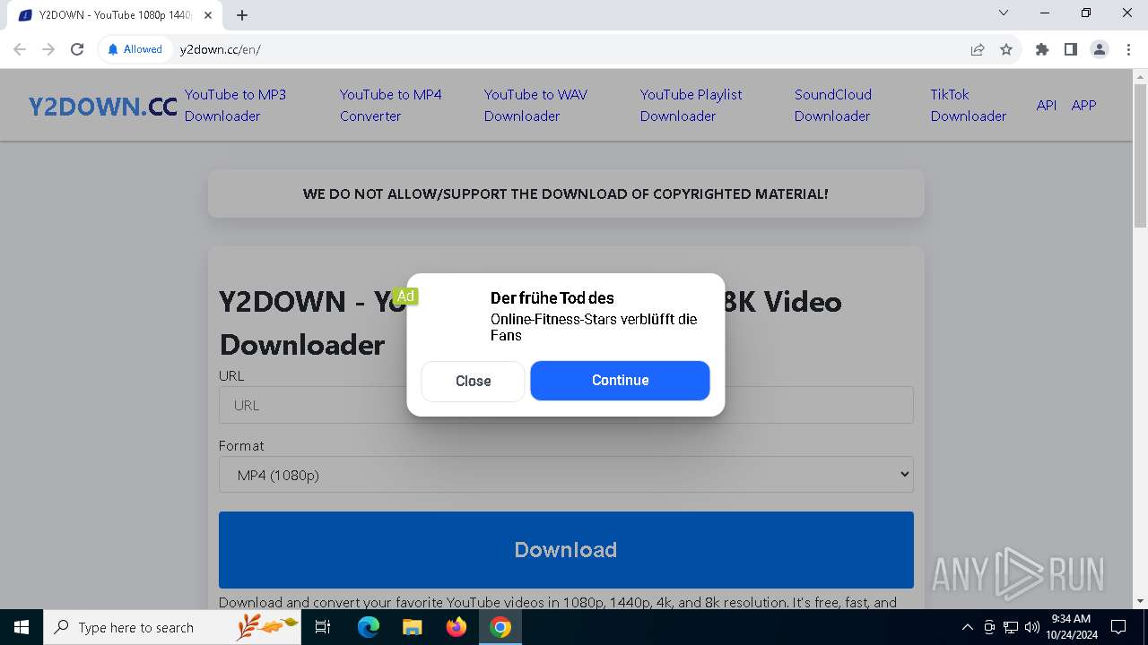The height and width of the screenshot is (645, 1148).
Task: Click the share page icon in address bar
Action: [x=978, y=49]
